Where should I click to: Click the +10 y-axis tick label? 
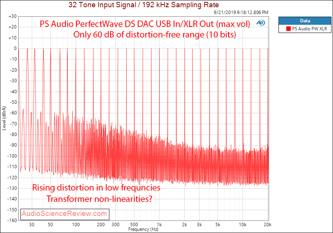point(12,38)
